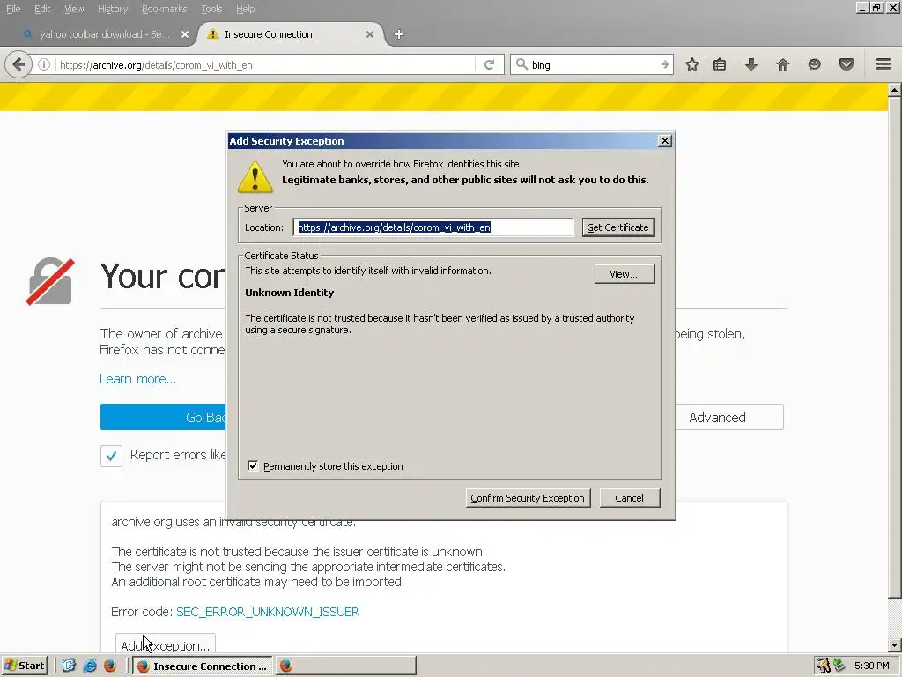Click the Start button on taskbar

point(24,666)
